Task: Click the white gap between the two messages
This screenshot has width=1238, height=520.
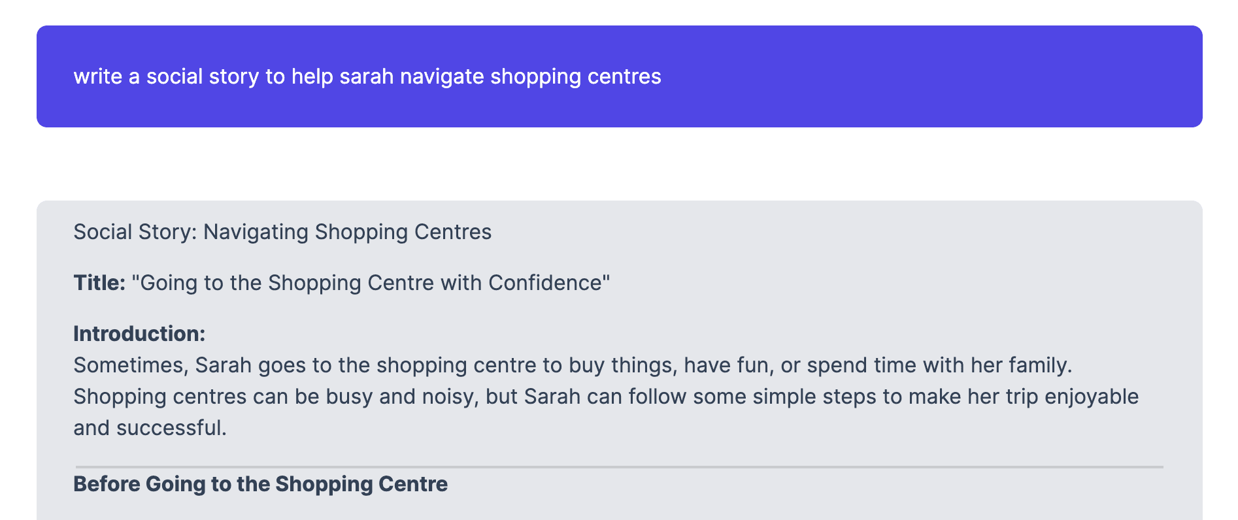Action: click(620, 164)
